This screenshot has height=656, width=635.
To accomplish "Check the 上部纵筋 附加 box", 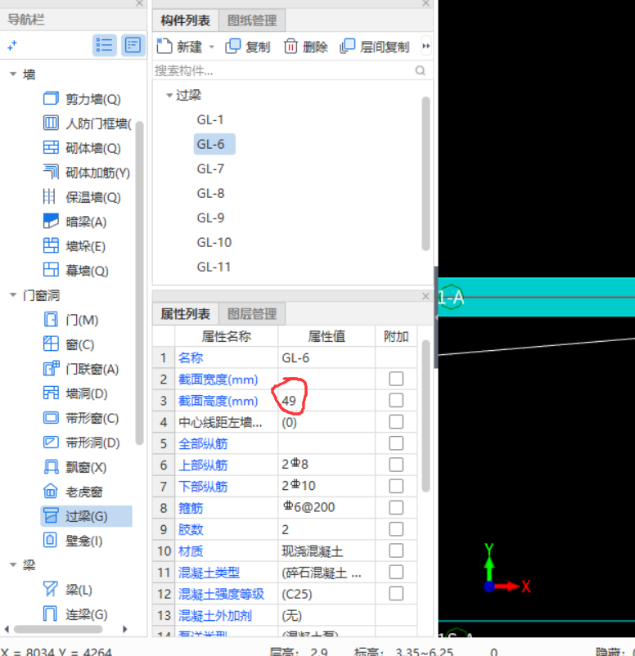I will tap(396, 465).
